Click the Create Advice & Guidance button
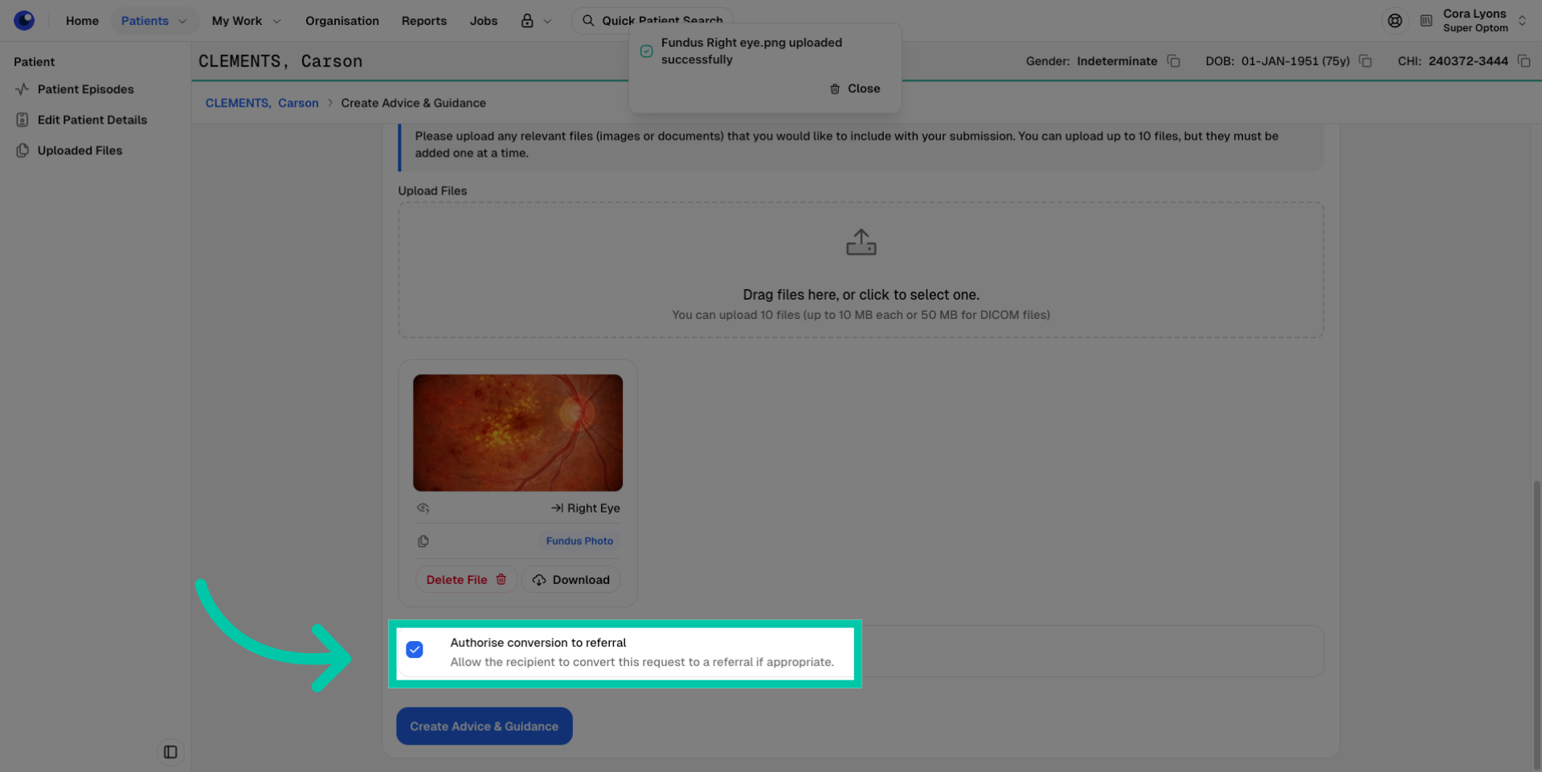This screenshot has width=1542, height=772. click(484, 726)
